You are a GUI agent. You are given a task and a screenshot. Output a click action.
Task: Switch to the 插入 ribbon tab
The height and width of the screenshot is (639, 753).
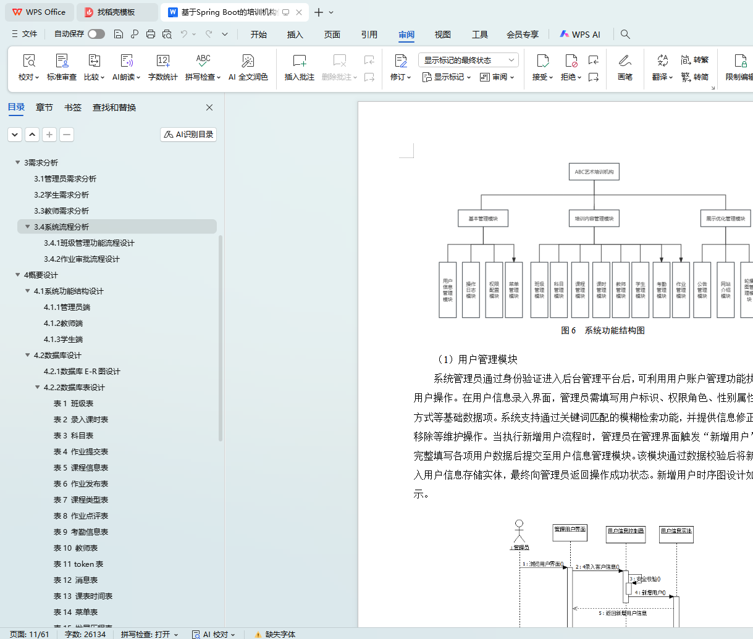(295, 35)
